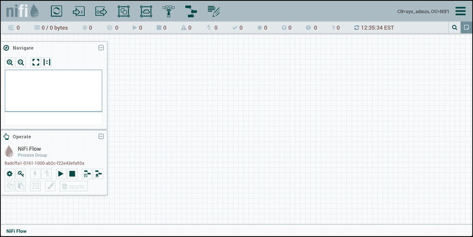Click the last refreshed time 12:35:34 EST
Screen dimensions: 473x237
(x=377, y=28)
